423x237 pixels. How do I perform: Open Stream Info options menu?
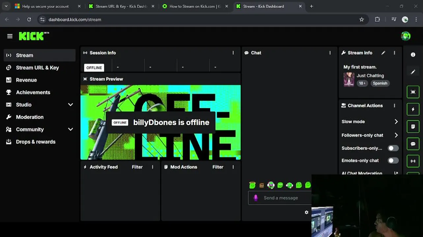(x=394, y=53)
